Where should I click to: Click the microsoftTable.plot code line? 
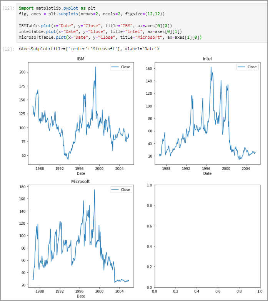(110, 37)
